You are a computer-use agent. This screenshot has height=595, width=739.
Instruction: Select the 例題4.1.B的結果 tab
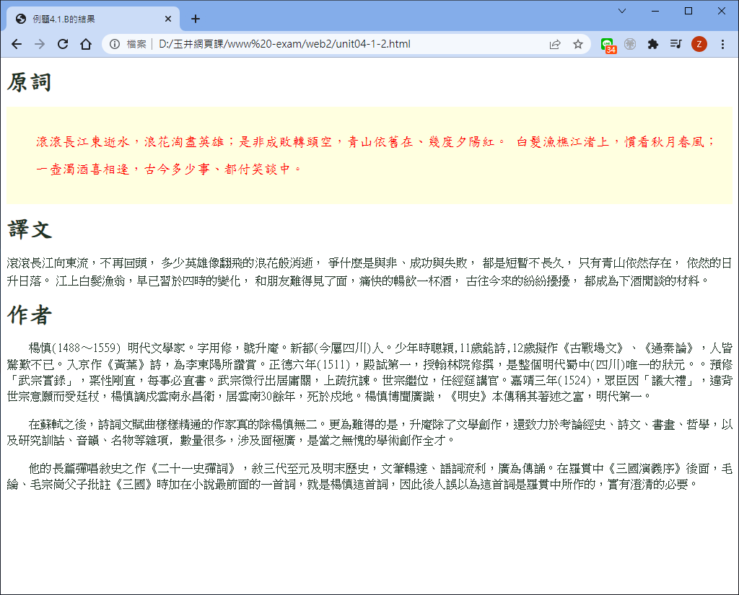click(x=87, y=19)
